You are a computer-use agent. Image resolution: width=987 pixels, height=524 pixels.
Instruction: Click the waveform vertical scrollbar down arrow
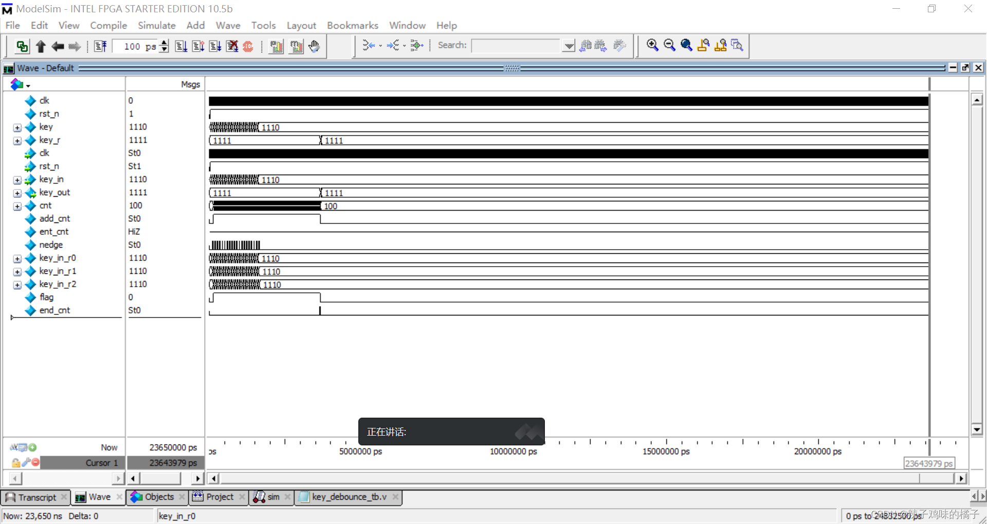click(977, 429)
